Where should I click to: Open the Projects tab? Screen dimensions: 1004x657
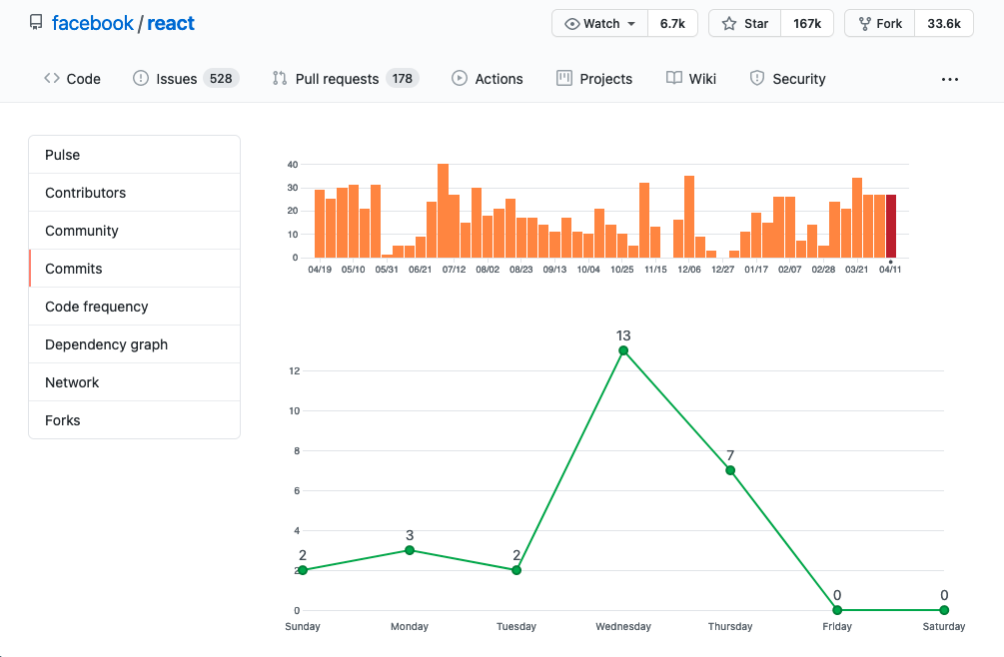click(x=594, y=79)
